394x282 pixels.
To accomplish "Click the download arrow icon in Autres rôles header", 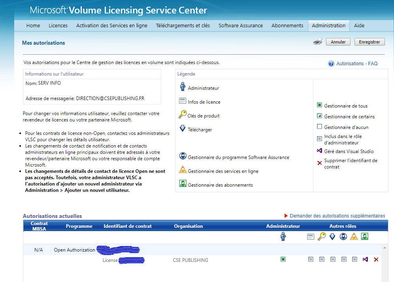I will click(x=332, y=237).
